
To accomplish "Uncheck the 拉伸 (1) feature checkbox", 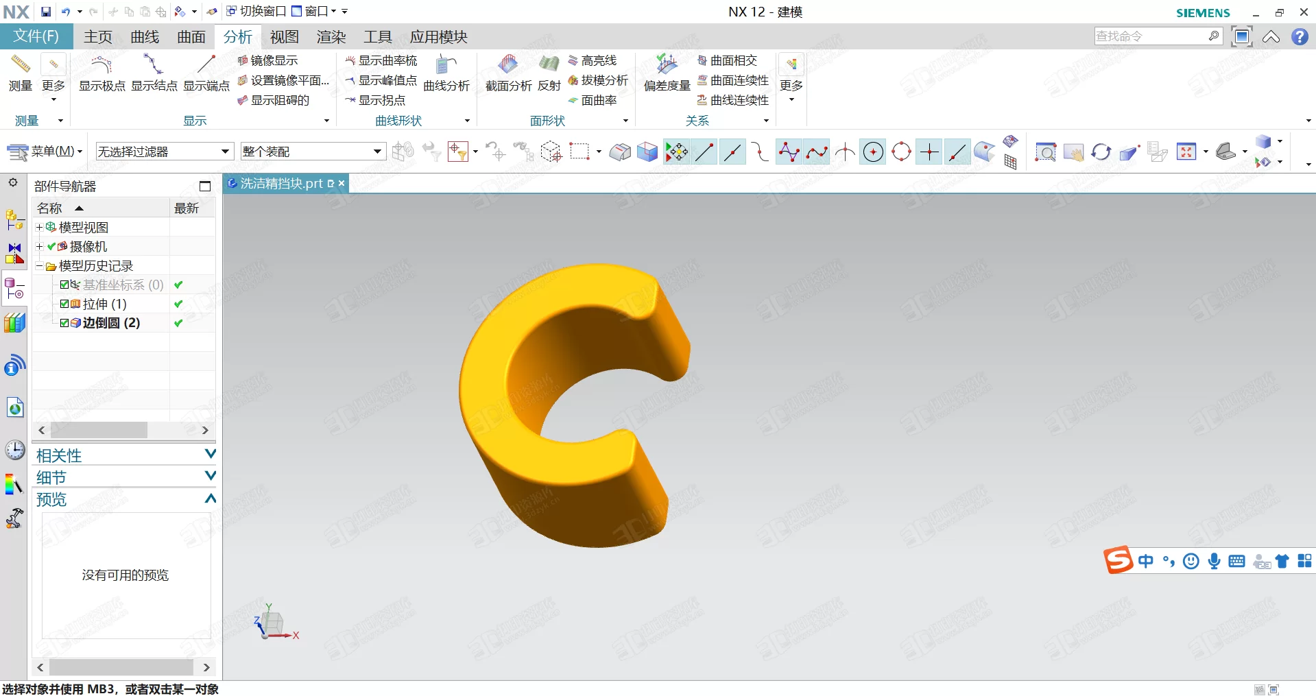I will 64,304.
